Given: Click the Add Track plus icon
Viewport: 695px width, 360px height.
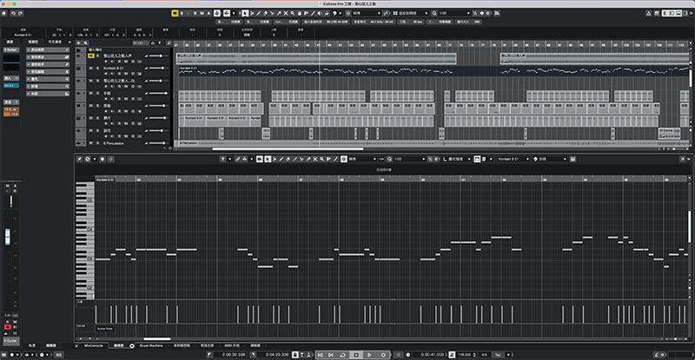Looking at the screenshot, I should 78,43.
